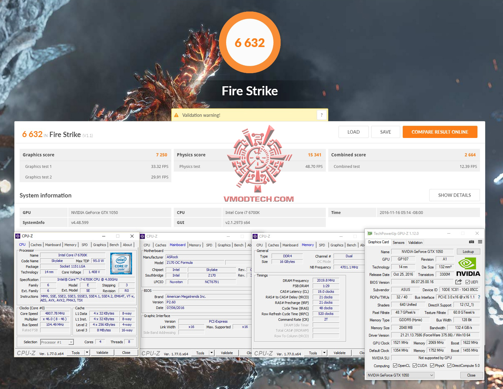
Task: Click the BIOS version export icon in GPU-Z
Action: tap(458, 282)
